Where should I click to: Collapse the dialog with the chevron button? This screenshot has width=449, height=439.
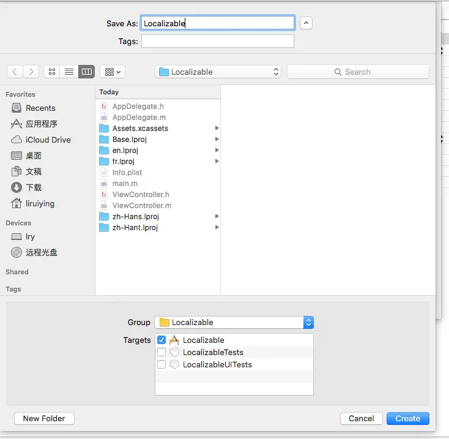pos(306,23)
